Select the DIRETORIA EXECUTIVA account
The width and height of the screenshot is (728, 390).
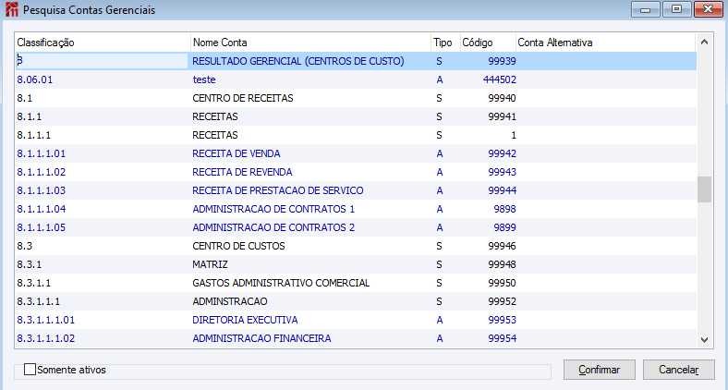pyautogui.click(x=356, y=320)
